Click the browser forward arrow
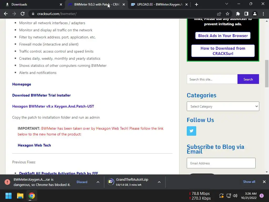Screen dimensions: 269x202 click(14, 14)
